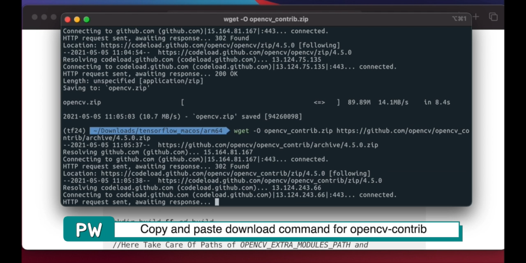Close the terminal window with red button
This screenshot has height=263, width=526.
(x=67, y=19)
